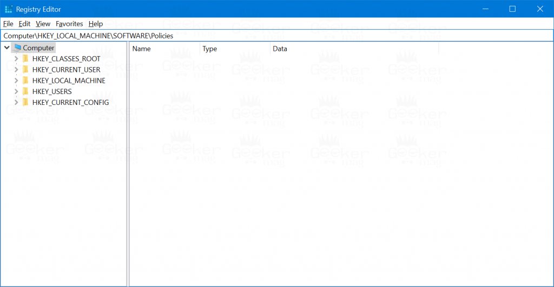
Task: Open the File menu
Action: coord(8,24)
